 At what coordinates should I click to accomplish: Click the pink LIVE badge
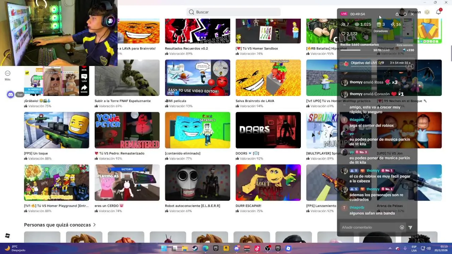coord(344,14)
